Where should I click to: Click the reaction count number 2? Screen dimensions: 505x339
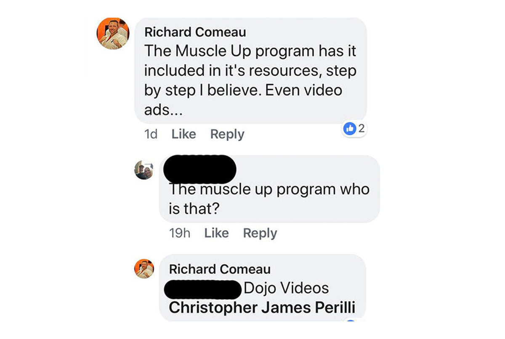click(x=361, y=129)
